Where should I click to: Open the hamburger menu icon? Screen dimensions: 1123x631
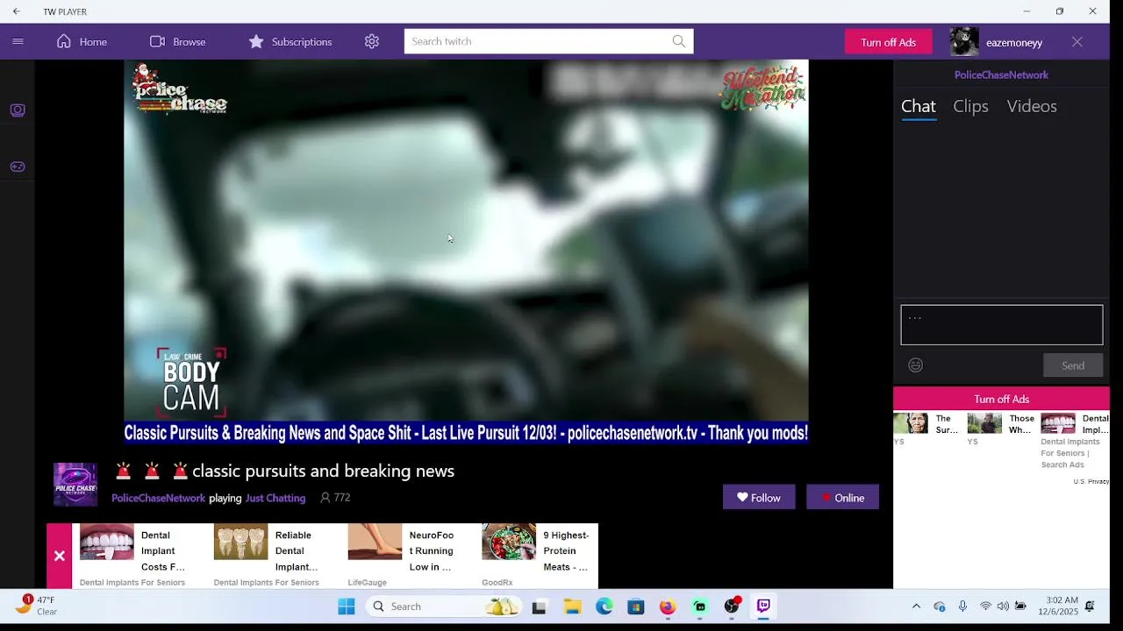coord(18,41)
